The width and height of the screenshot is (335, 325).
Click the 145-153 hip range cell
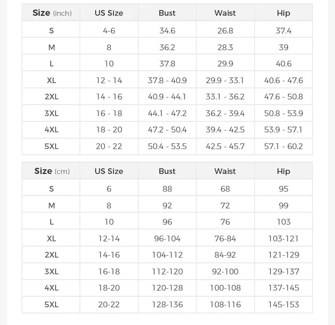pos(283,304)
